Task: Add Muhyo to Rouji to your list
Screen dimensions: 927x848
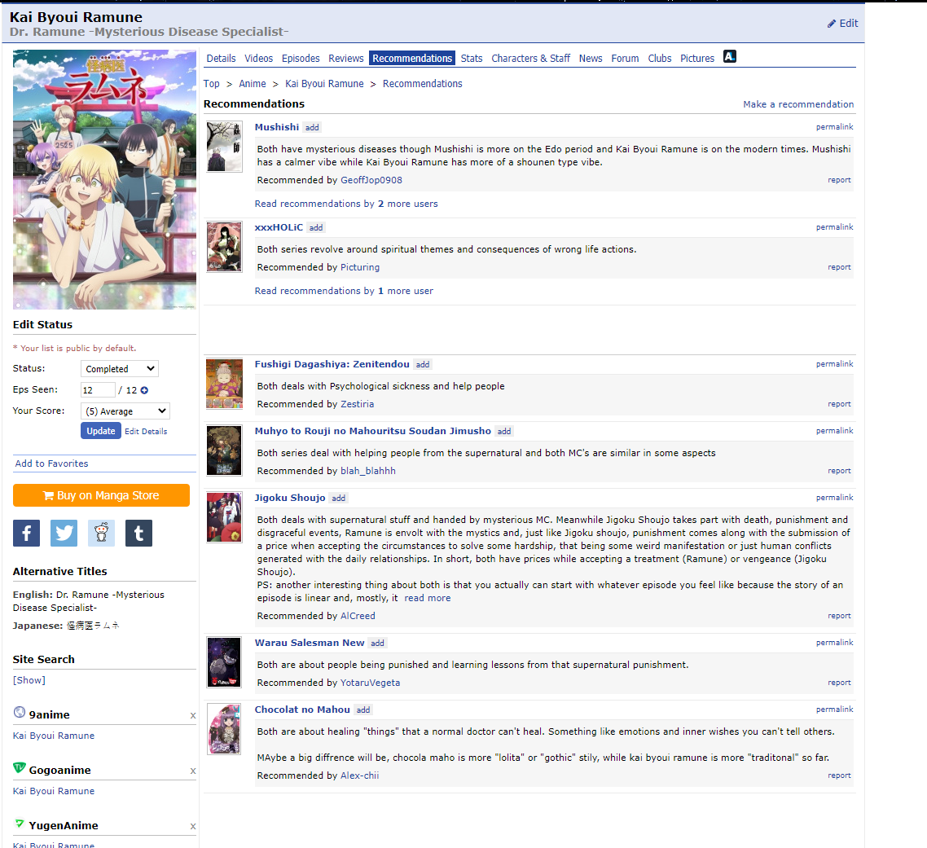Action: pyautogui.click(x=504, y=432)
